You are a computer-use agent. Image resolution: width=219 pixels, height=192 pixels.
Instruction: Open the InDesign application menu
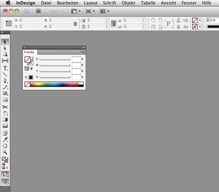click(x=26, y=3)
